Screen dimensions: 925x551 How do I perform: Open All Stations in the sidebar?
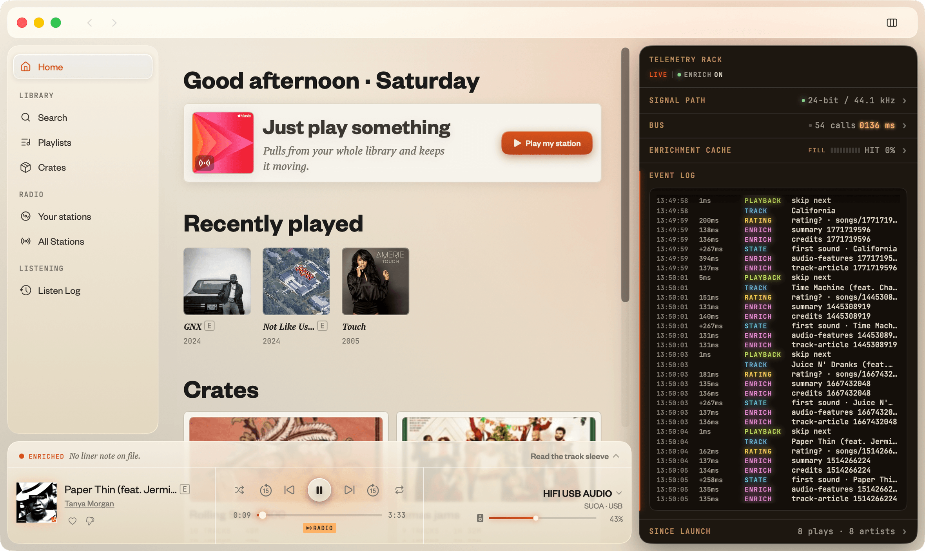(x=83, y=242)
